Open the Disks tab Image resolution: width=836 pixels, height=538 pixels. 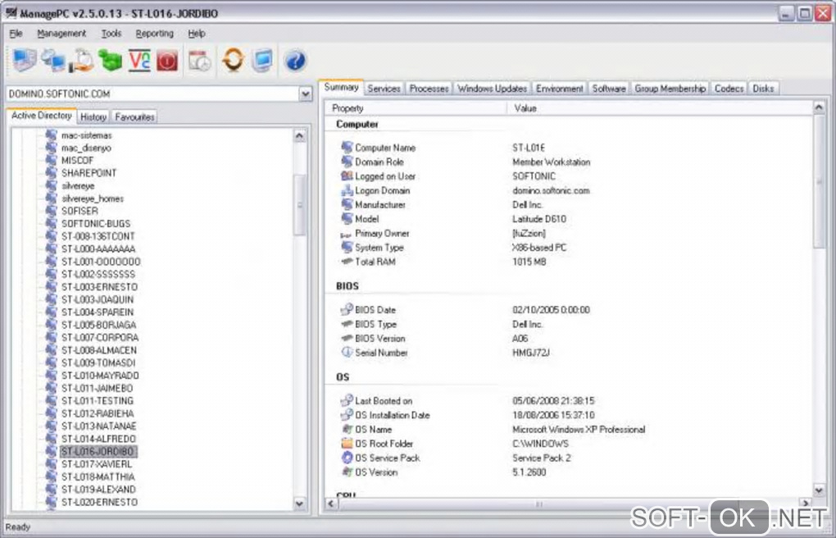pyautogui.click(x=763, y=89)
